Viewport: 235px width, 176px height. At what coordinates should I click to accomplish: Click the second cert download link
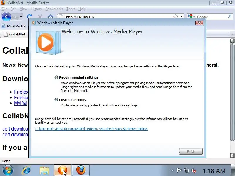tap(15, 134)
